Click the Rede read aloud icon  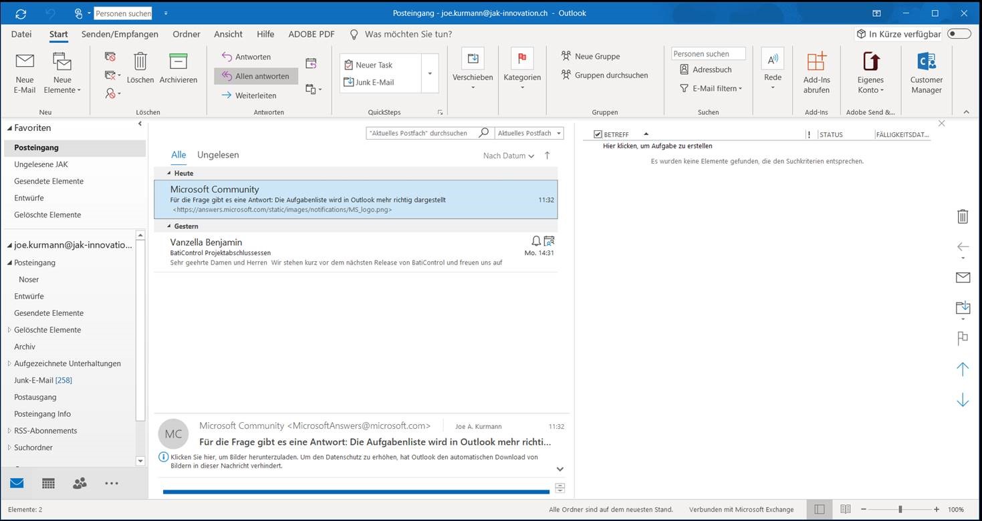click(773, 59)
